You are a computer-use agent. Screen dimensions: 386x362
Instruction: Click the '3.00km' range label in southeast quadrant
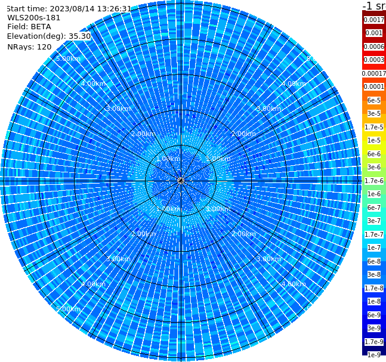tap(268, 259)
